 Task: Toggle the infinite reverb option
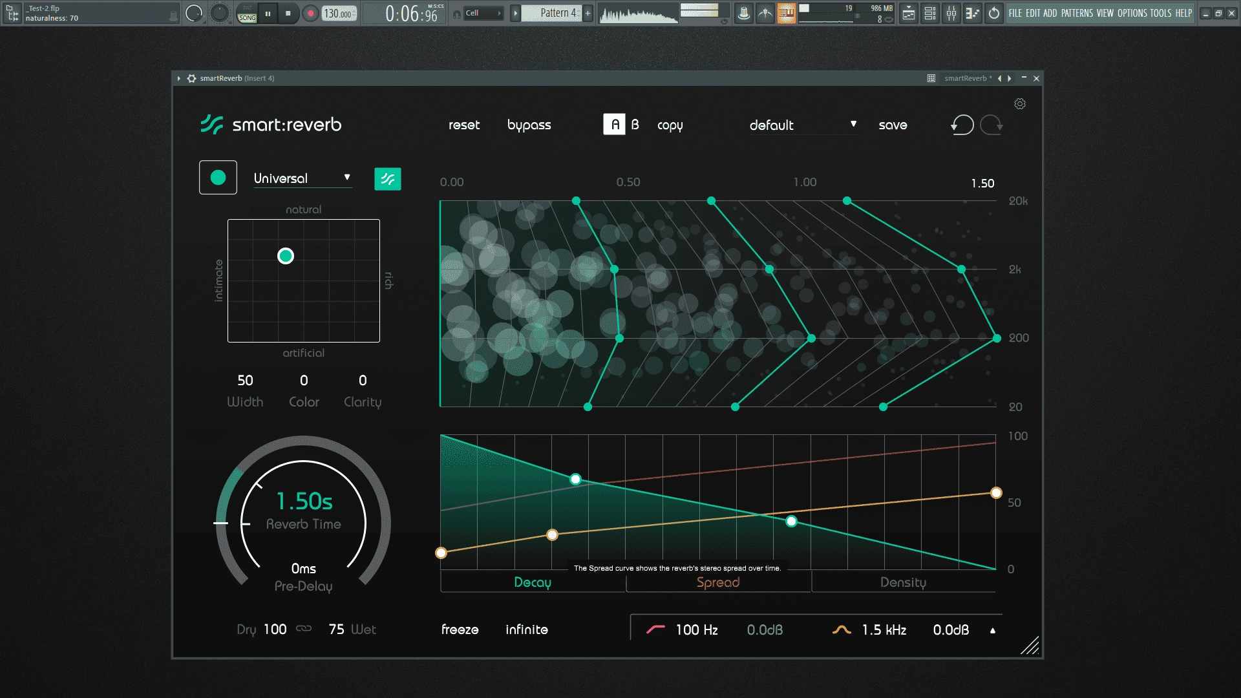coord(527,629)
